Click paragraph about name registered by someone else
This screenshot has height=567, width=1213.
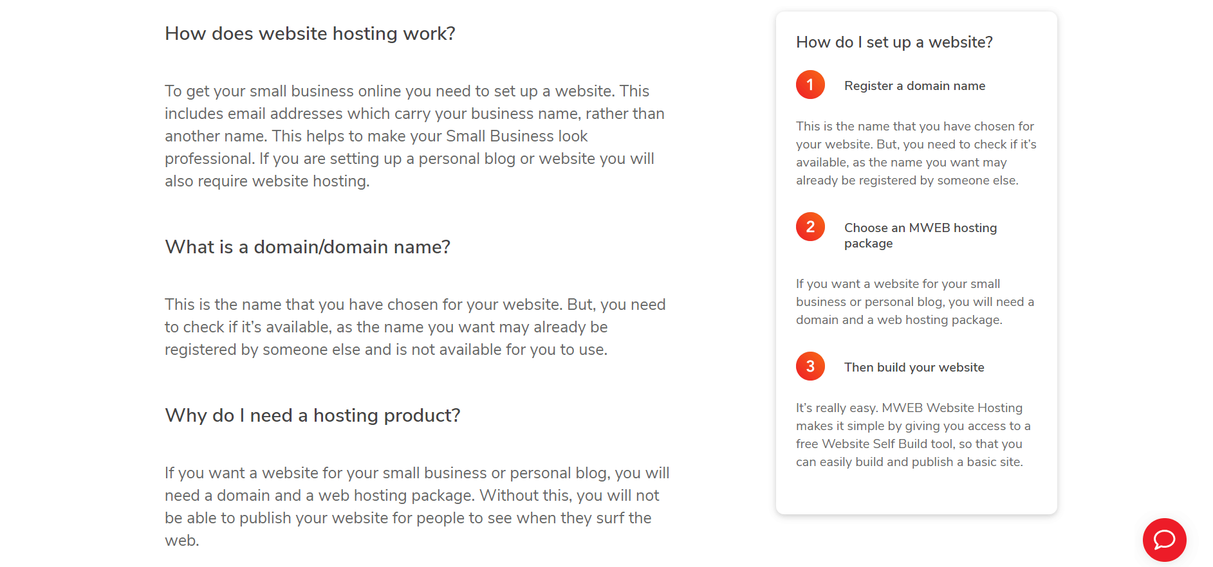coord(415,327)
